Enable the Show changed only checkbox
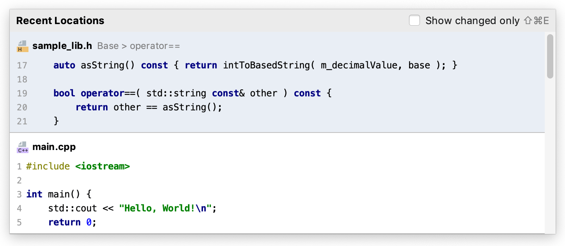 tap(414, 21)
